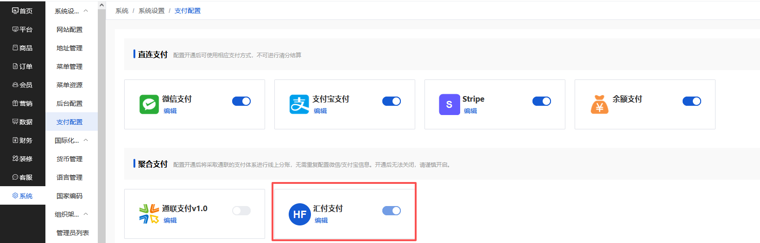Click the 聚合支付 section heading
The width and height of the screenshot is (760, 243).
(153, 164)
